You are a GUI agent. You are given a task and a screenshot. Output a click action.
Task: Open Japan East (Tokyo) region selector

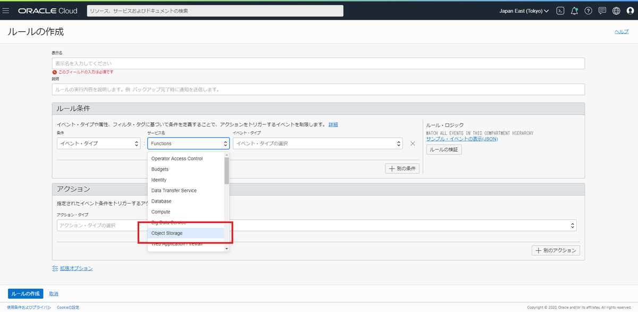[524, 11]
